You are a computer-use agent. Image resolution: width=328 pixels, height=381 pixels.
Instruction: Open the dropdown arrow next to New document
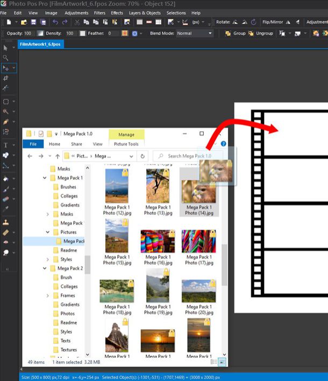click(16, 22)
